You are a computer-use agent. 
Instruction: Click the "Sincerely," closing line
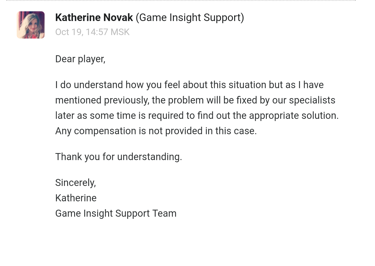[x=76, y=183]
